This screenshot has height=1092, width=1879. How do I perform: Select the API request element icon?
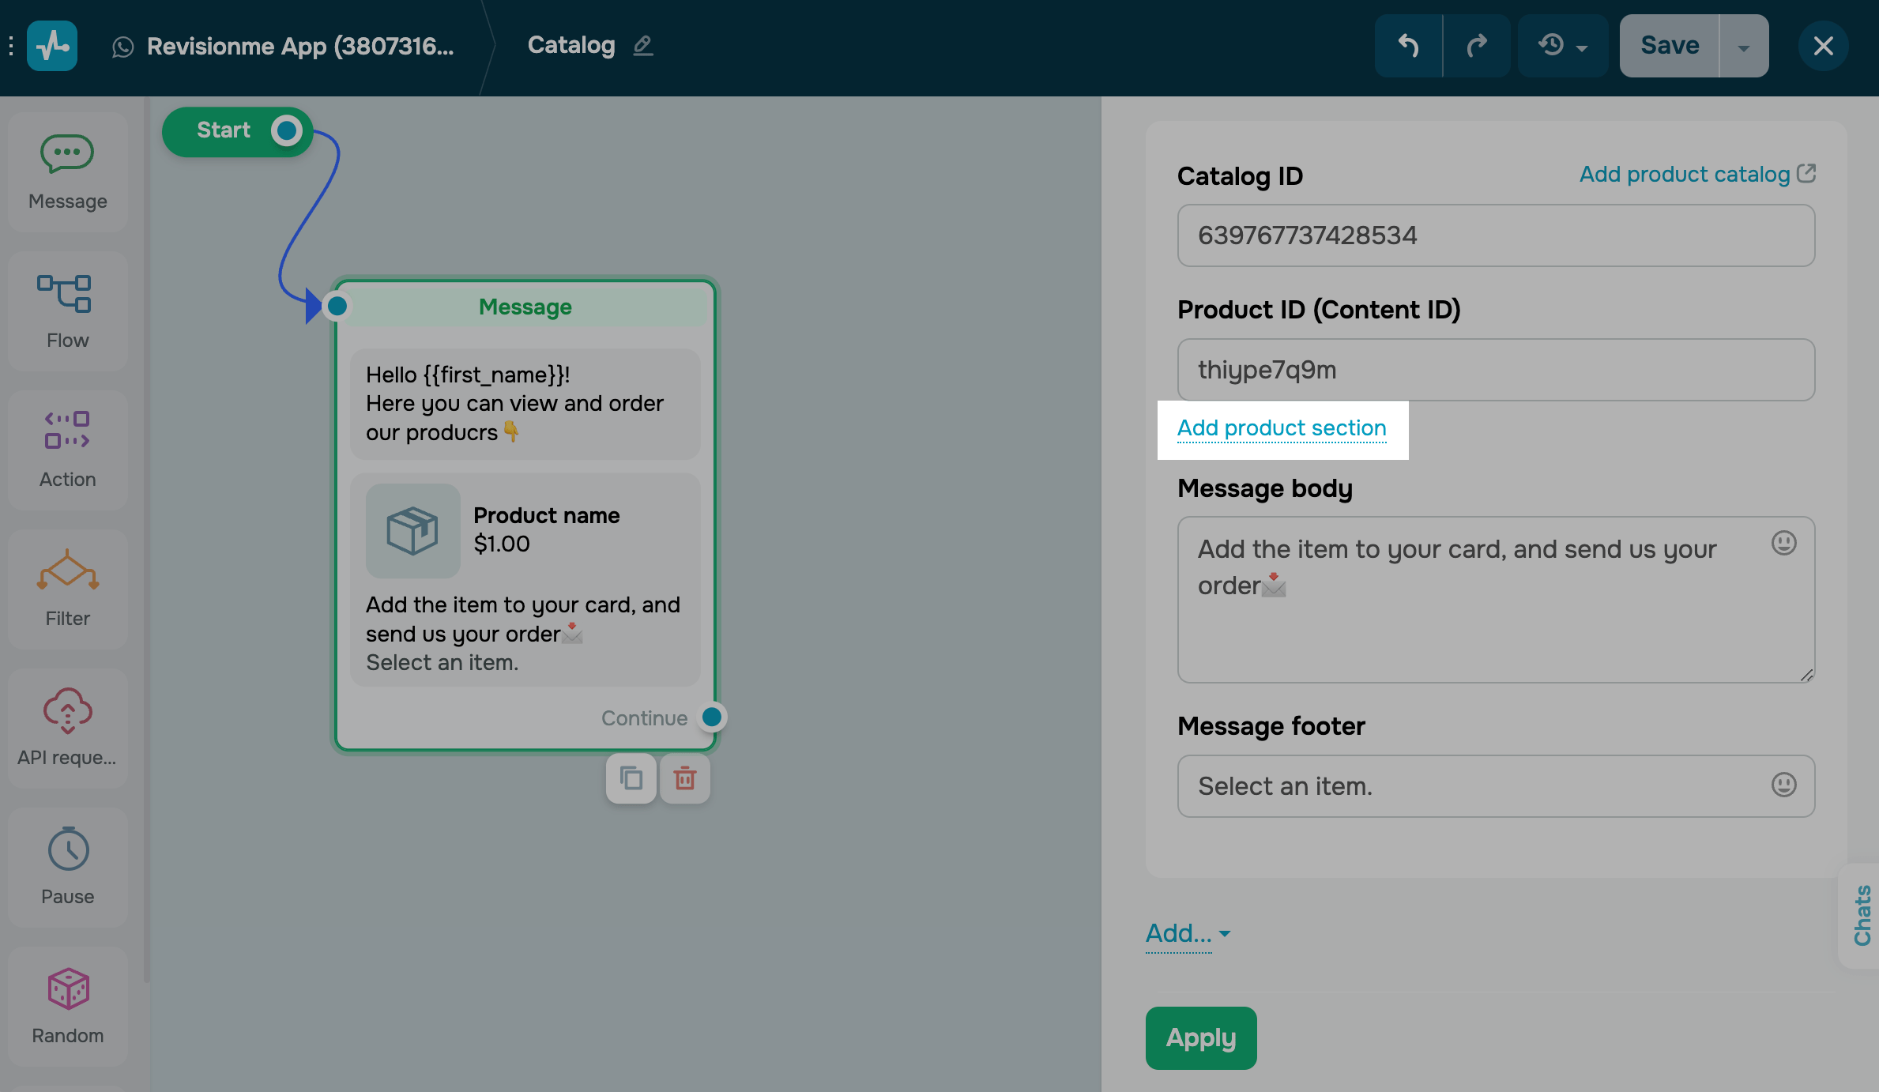point(67,710)
